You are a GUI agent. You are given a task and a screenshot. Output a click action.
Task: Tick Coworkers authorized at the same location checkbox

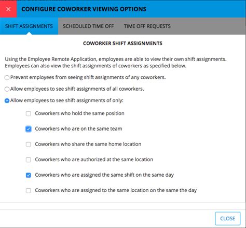(x=29, y=160)
